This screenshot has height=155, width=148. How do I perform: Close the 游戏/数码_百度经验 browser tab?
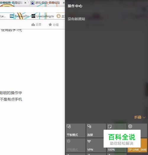click(x=64, y=3)
